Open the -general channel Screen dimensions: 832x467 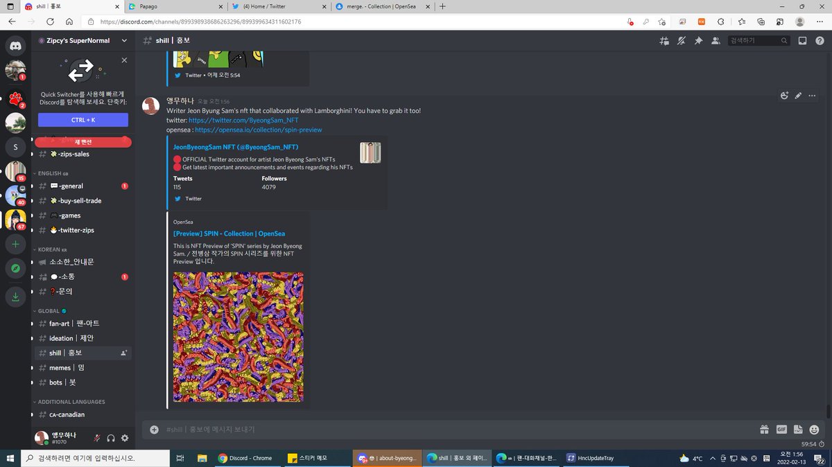pyautogui.click(x=82, y=186)
